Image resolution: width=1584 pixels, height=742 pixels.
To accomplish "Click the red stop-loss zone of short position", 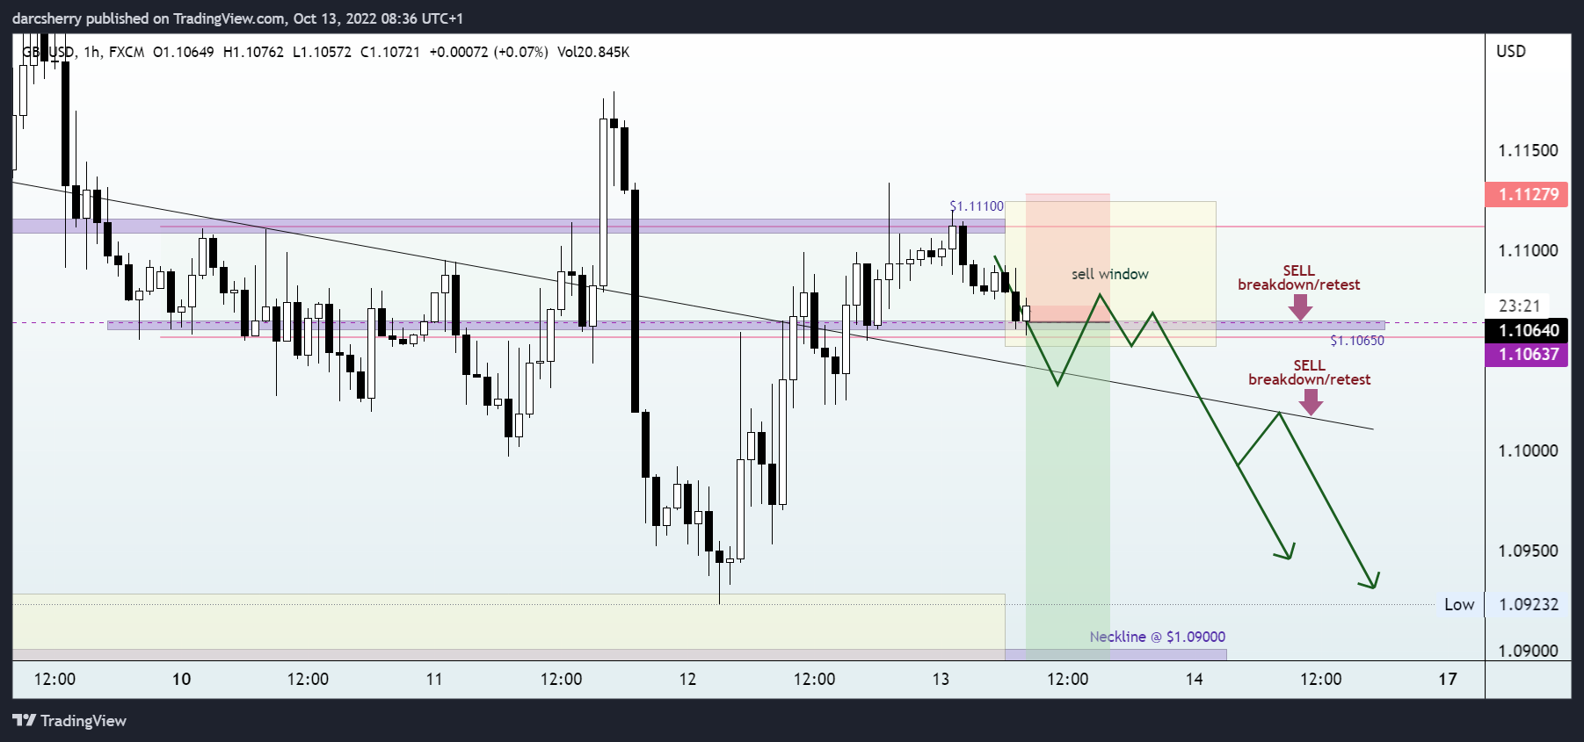I will point(1067,258).
